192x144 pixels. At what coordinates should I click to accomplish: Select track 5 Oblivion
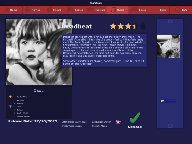[20, 110]
